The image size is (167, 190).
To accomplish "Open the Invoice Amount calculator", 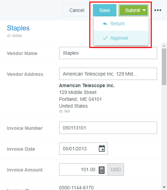I will click(x=102, y=170).
